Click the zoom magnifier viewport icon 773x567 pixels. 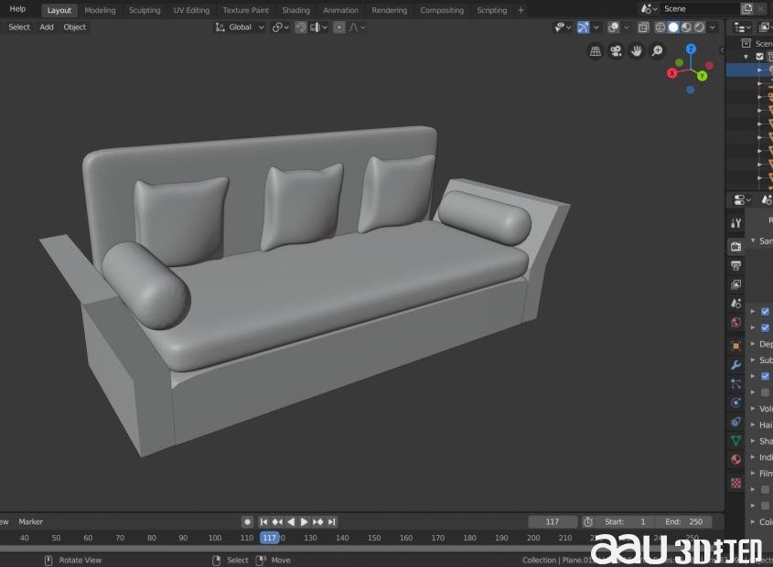[657, 51]
